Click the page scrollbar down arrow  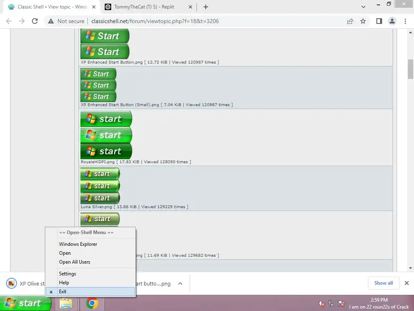411,268
